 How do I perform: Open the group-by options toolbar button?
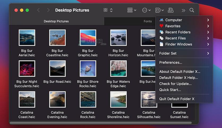pyautogui.click(x=132, y=10)
